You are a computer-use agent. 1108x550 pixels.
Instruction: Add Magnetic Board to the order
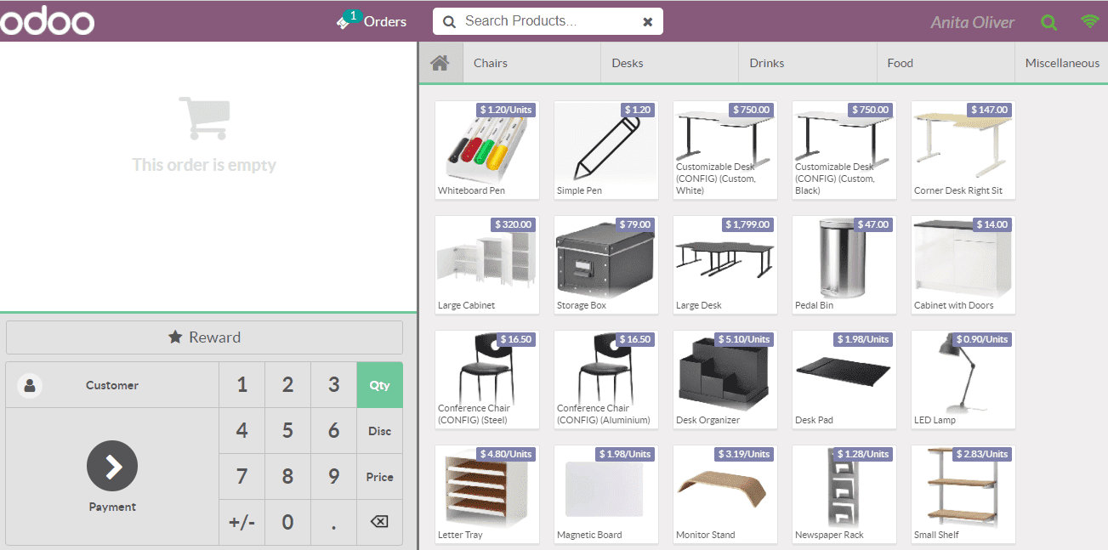pos(606,495)
